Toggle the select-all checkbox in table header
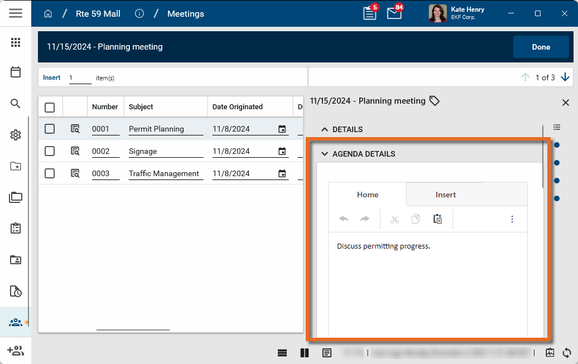This screenshot has height=364, width=578. 50,107
